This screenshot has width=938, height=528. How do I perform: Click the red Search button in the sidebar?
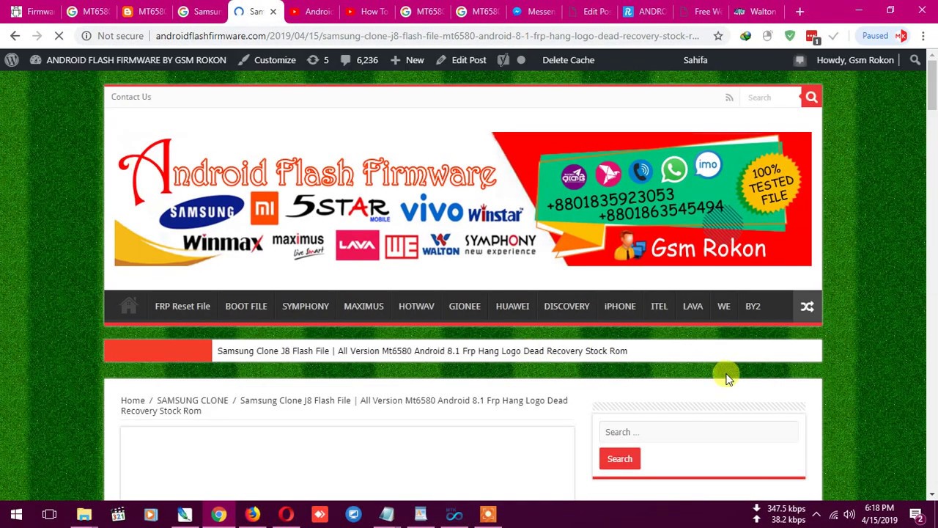tap(619, 458)
